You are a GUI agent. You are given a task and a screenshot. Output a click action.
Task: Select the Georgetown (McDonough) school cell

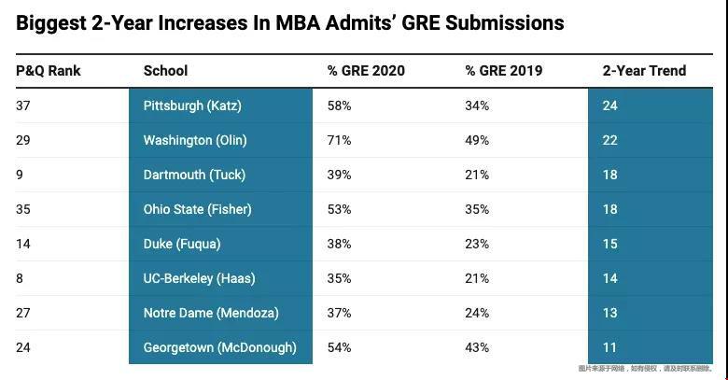pyautogui.click(x=219, y=347)
